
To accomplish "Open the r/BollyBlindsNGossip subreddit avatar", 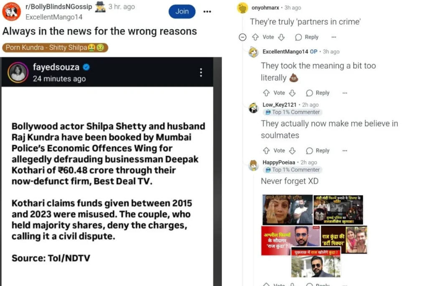I will tap(11, 11).
